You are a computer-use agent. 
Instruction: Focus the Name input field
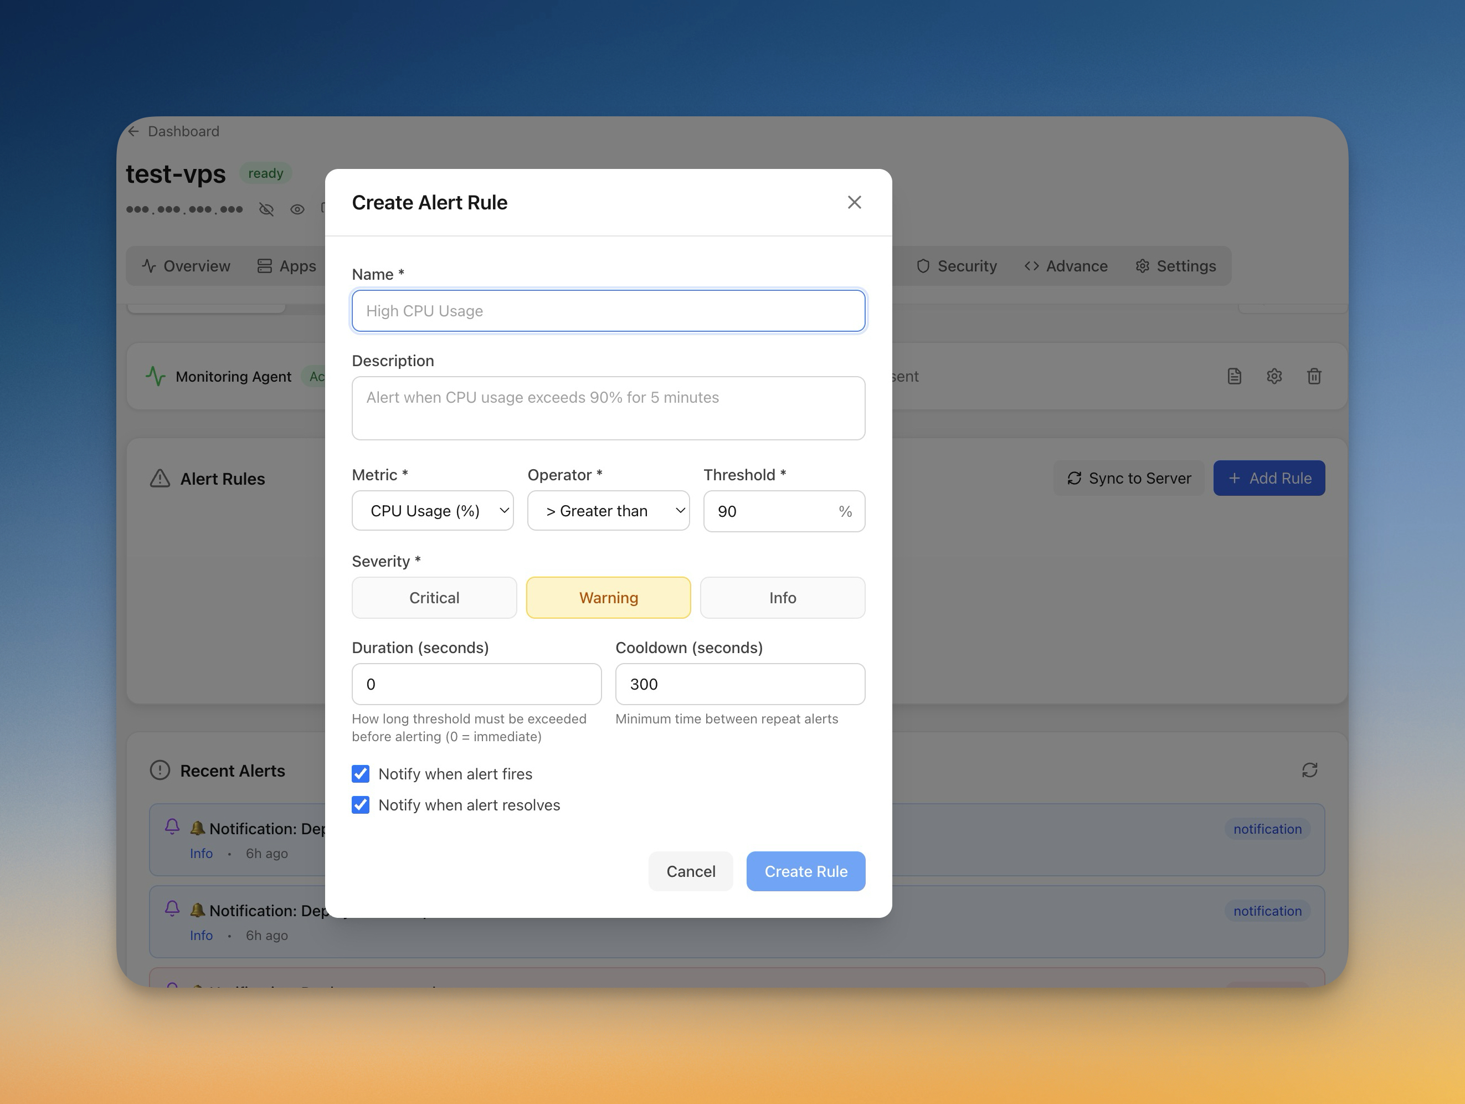pos(608,311)
